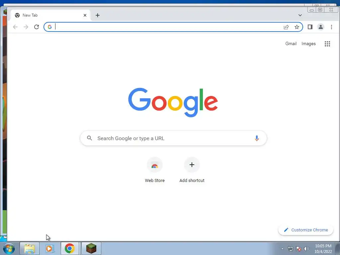Open the volume speaker tray icon
Image resolution: width=340 pixels, height=255 pixels.
click(x=306, y=249)
